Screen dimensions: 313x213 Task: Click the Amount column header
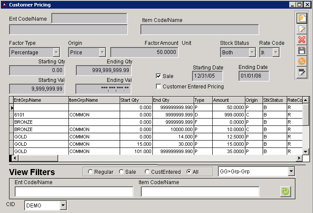[228, 100]
